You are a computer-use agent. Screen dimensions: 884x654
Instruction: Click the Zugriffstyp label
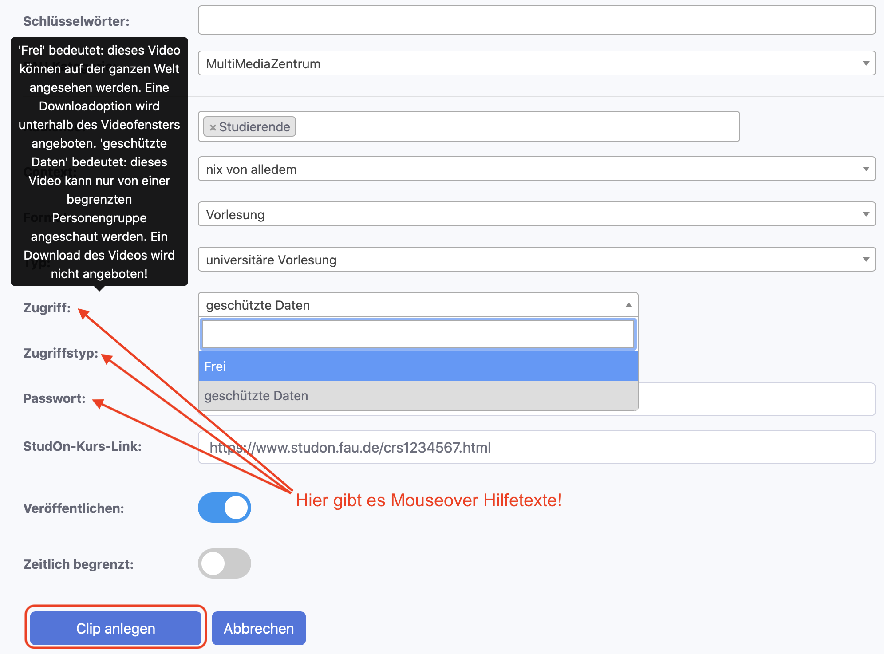point(61,353)
